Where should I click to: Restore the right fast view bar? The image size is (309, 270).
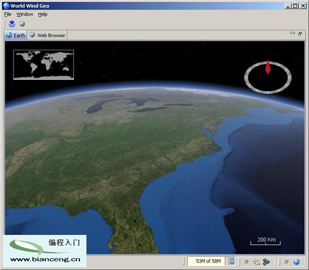(x=286, y=262)
